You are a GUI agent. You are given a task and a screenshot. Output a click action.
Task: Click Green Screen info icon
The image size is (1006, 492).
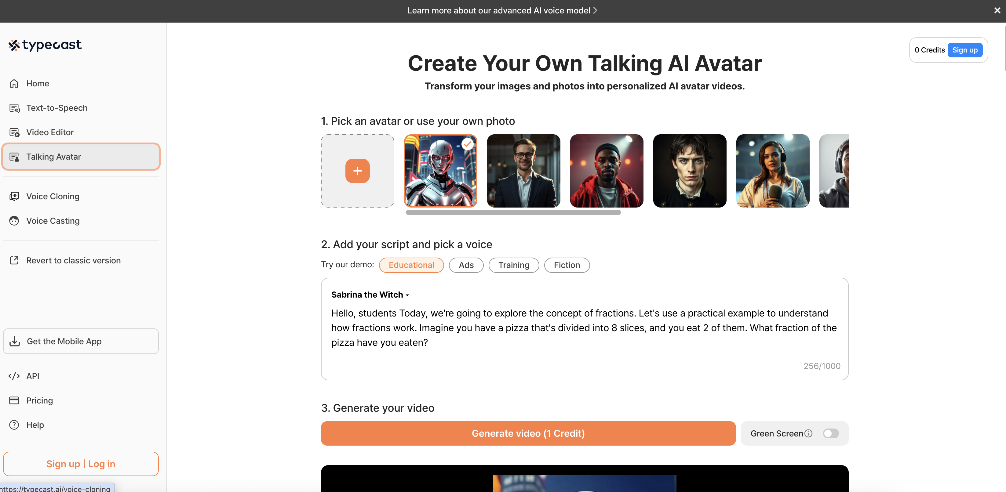tap(808, 433)
